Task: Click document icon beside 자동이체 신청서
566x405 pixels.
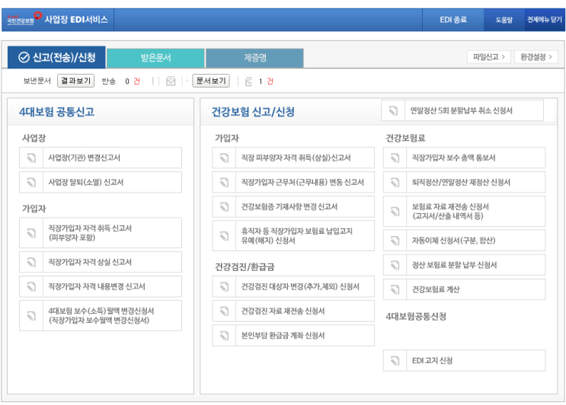Action: coord(395,241)
